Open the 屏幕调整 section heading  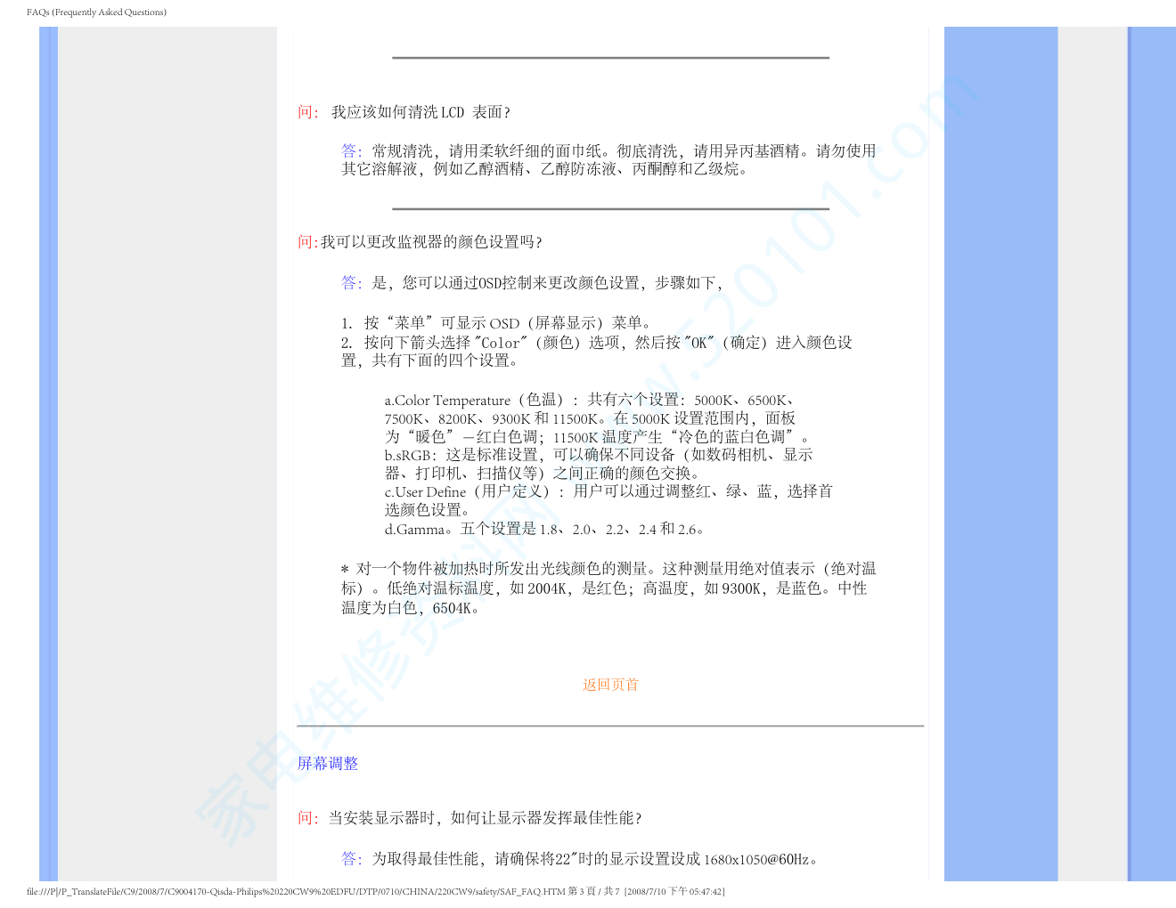click(x=328, y=764)
